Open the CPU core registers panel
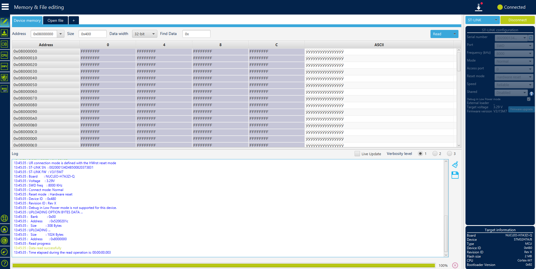 tap(4, 55)
